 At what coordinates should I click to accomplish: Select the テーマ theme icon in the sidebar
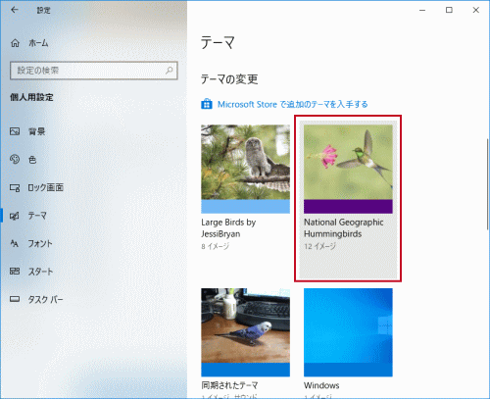click(x=15, y=216)
